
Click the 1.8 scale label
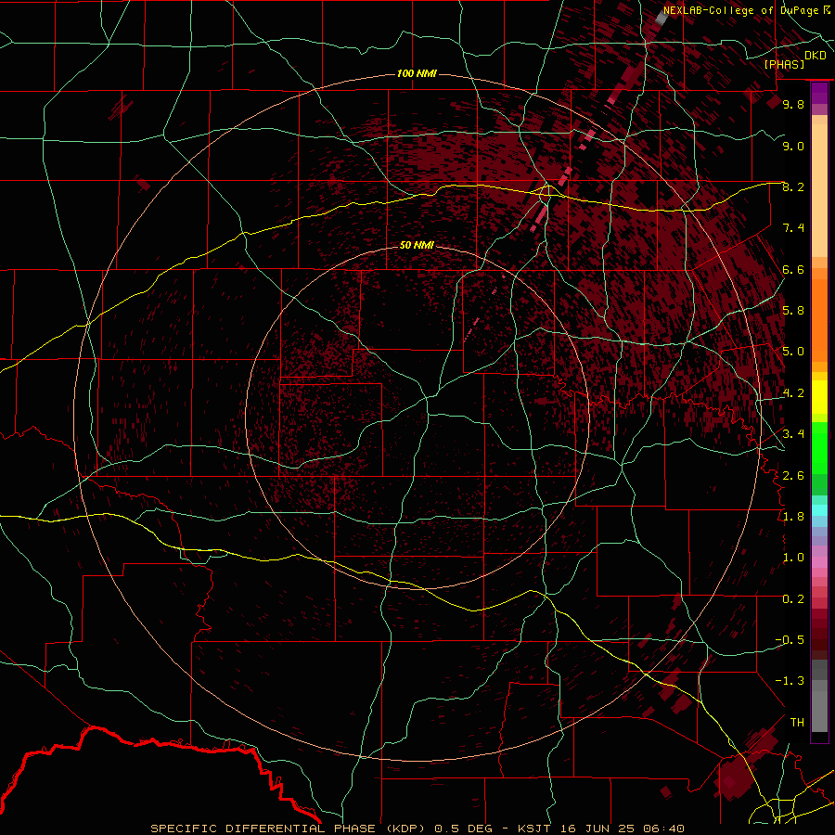tap(793, 516)
